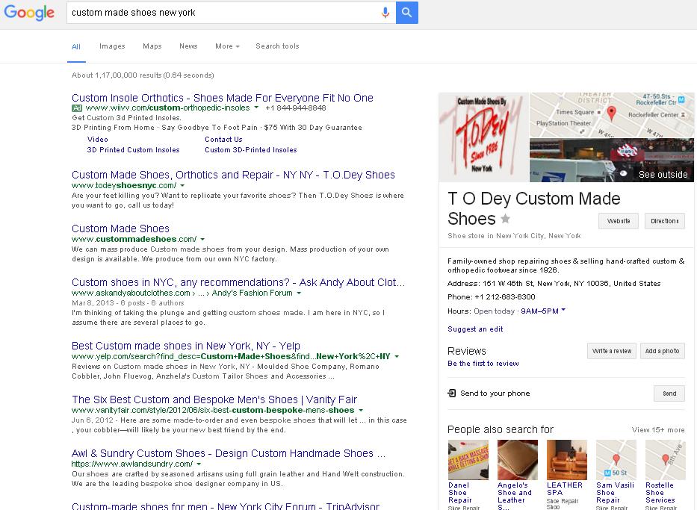Open the Video sitelink

click(x=97, y=139)
